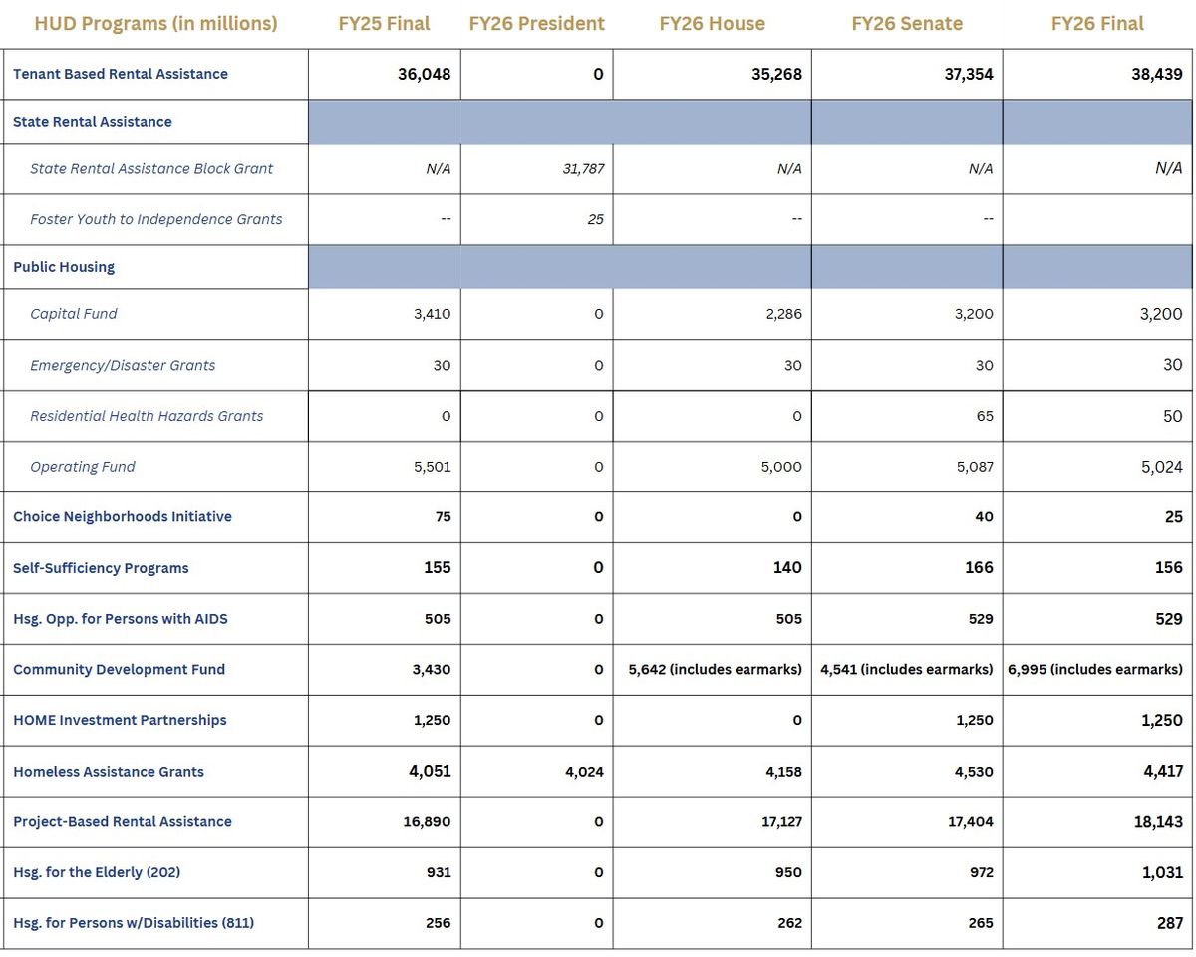Click the 4,051 Homeless Assistance value
Screen dimensions: 1196x957
click(x=430, y=771)
